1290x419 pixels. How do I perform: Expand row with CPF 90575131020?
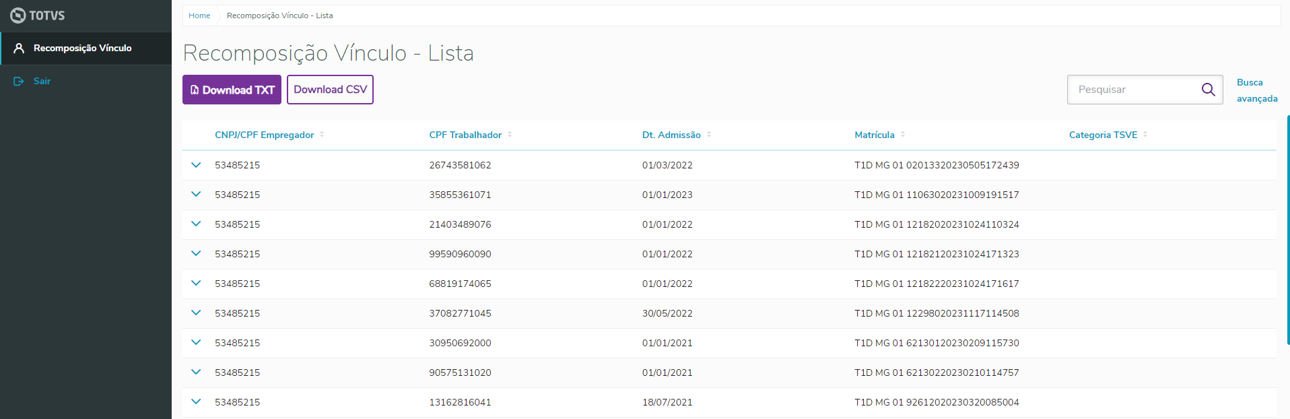point(196,373)
